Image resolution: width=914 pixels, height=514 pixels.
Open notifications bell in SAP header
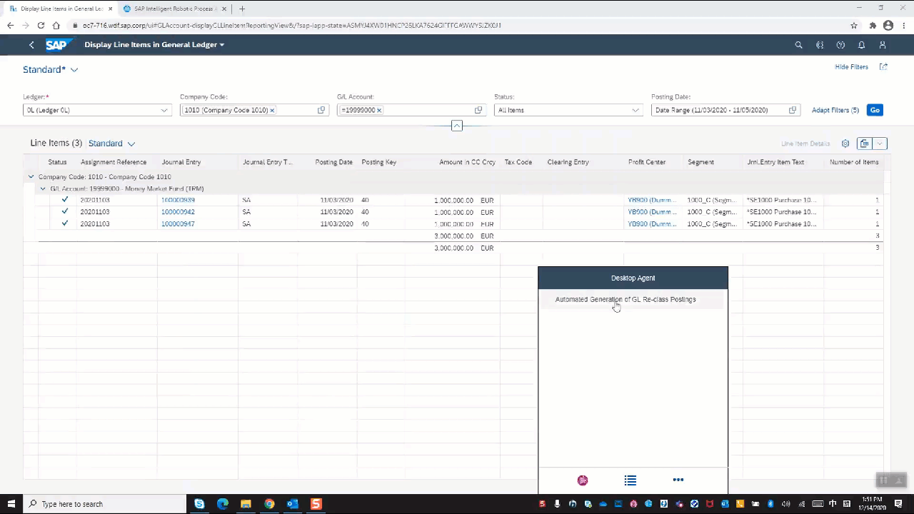click(x=862, y=45)
